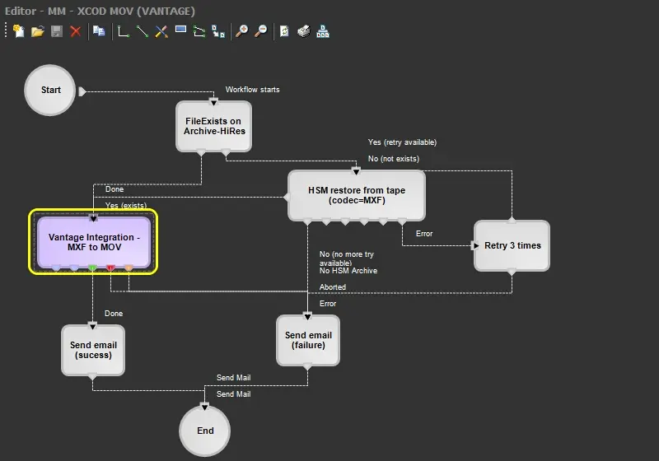Image resolution: width=659 pixels, height=461 pixels.
Task: Open a workflow with the folder icon
Action: [37, 31]
